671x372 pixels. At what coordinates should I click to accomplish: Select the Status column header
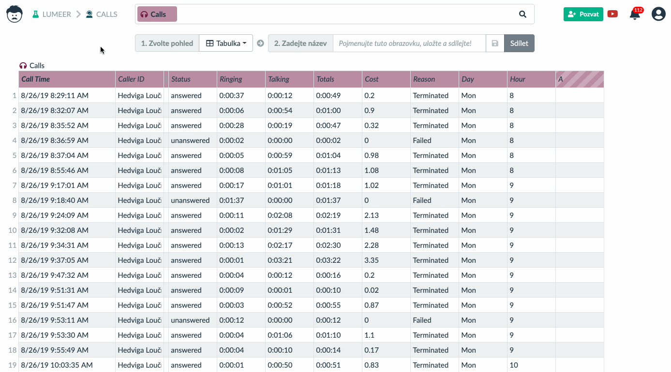pyautogui.click(x=193, y=79)
